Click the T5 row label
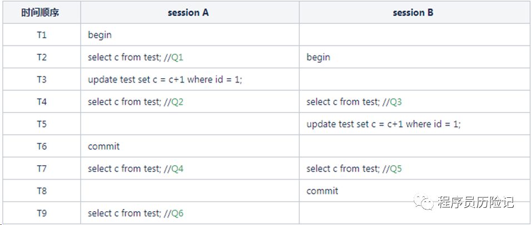This screenshot has height=225, width=531. tap(41, 124)
